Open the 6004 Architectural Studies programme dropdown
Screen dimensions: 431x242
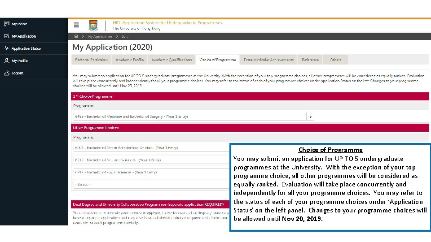click(x=151, y=147)
